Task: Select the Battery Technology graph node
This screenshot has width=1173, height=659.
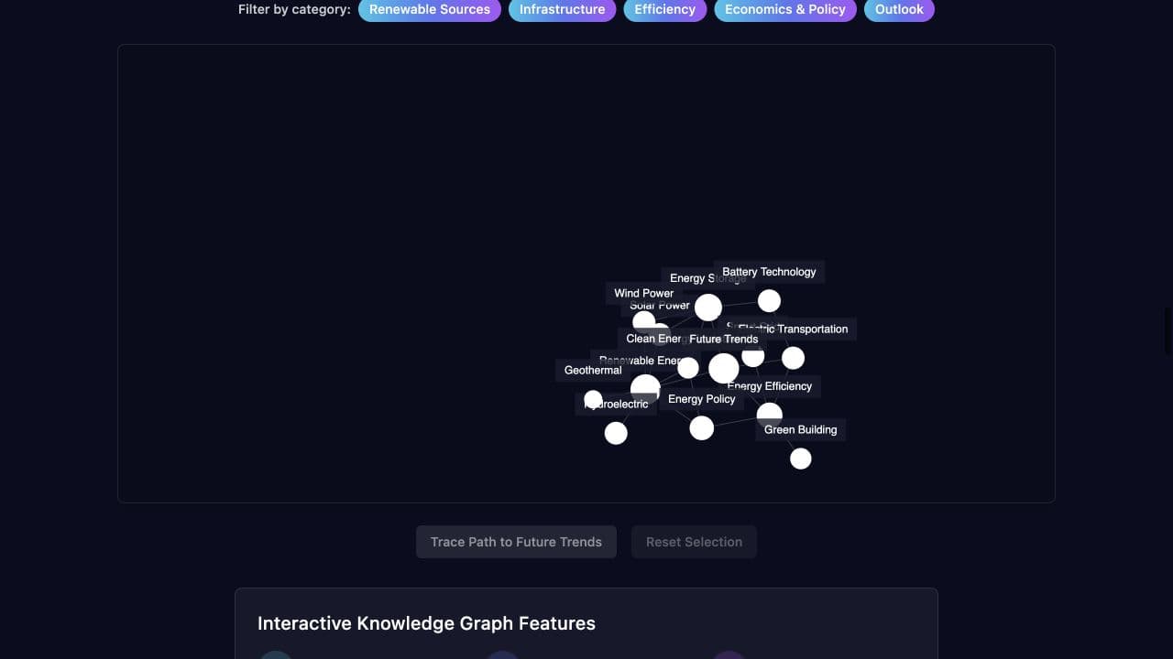Action: click(769, 300)
